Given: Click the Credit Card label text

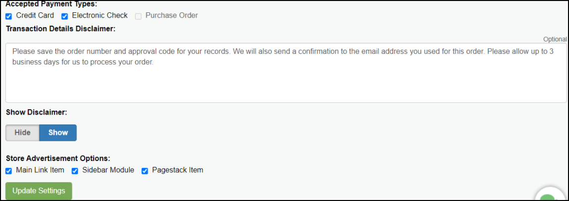Looking at the screenshot, I should 35,16.
